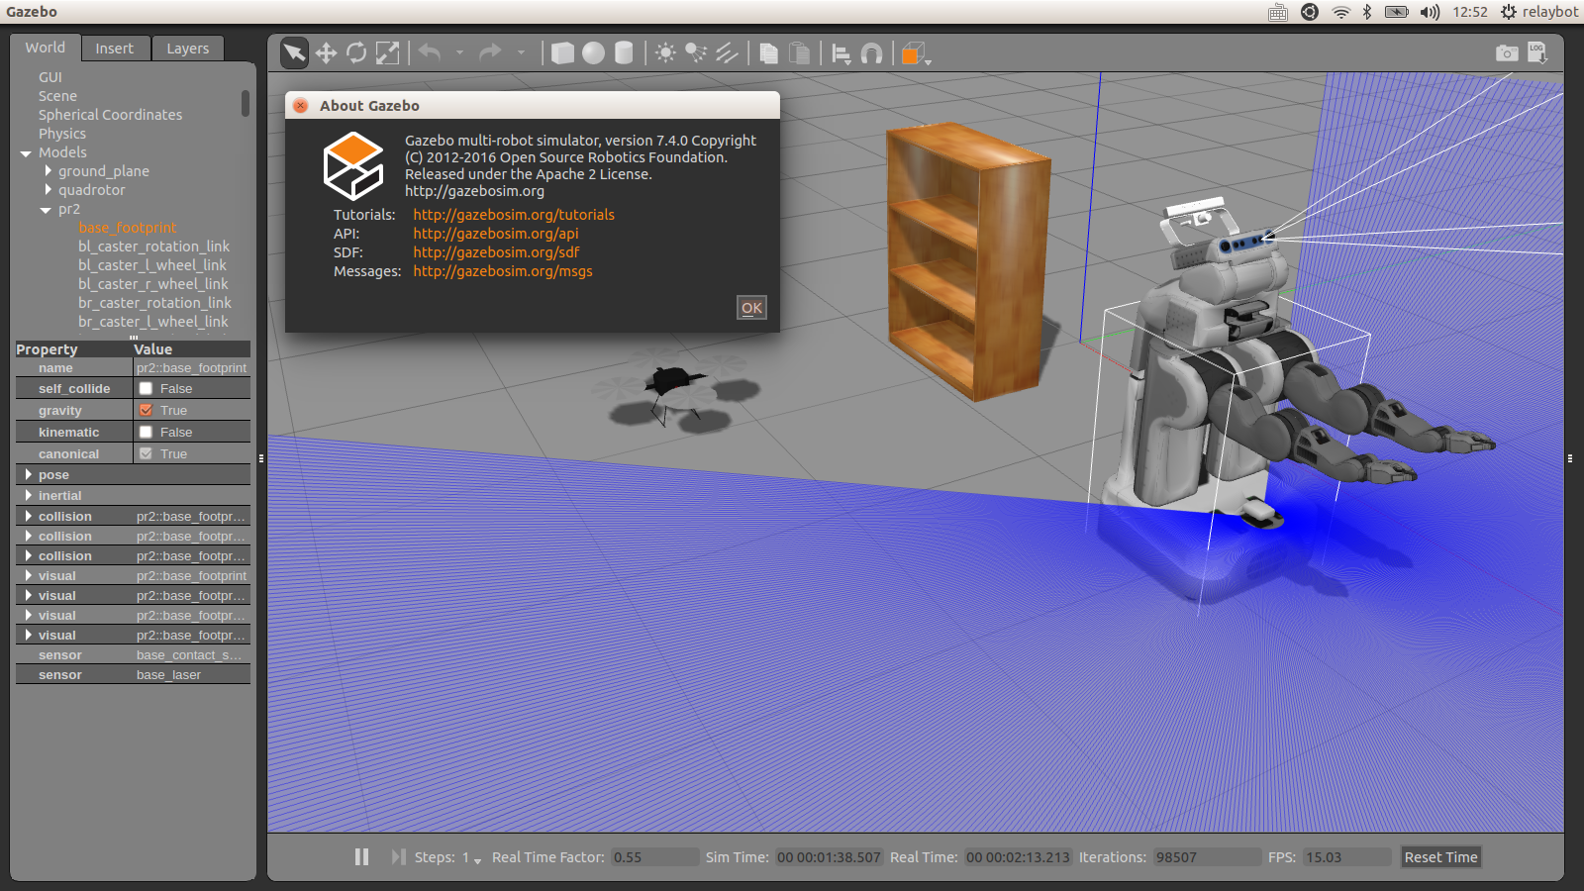Click the Real Time Factor value field

click(654, 857)
